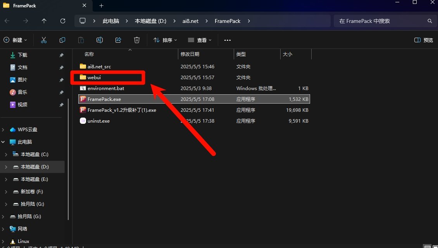Click the search magnifier in the search box

(x=429, y=21)
